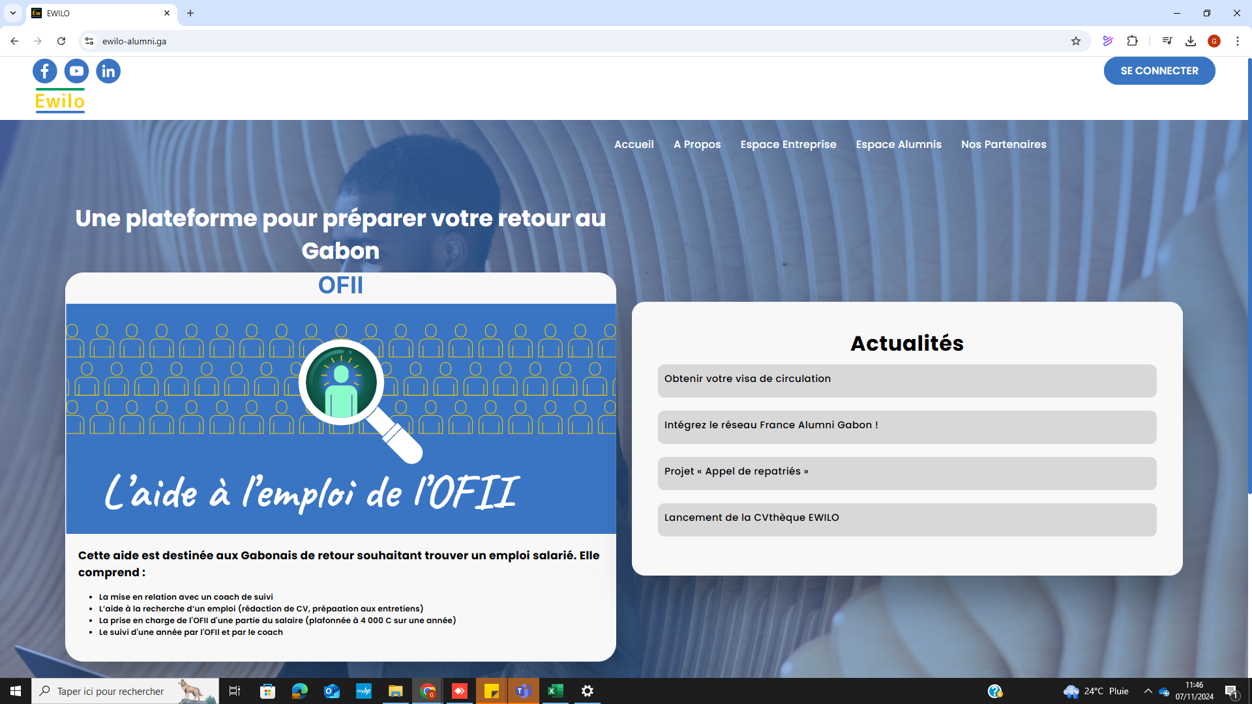The width and height of the screenshot is (1252, 704).
Task: Open the Facebook social icon
Action: coord(45,71)
